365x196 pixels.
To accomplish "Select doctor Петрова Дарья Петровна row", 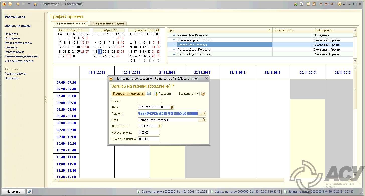I will click(260, 50).
